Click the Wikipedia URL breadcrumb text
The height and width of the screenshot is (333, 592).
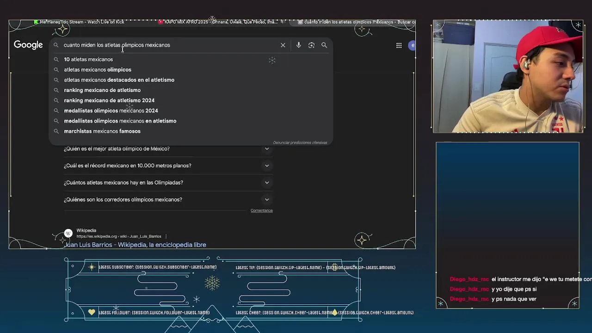pyautogui.click(x=119, y=236)
